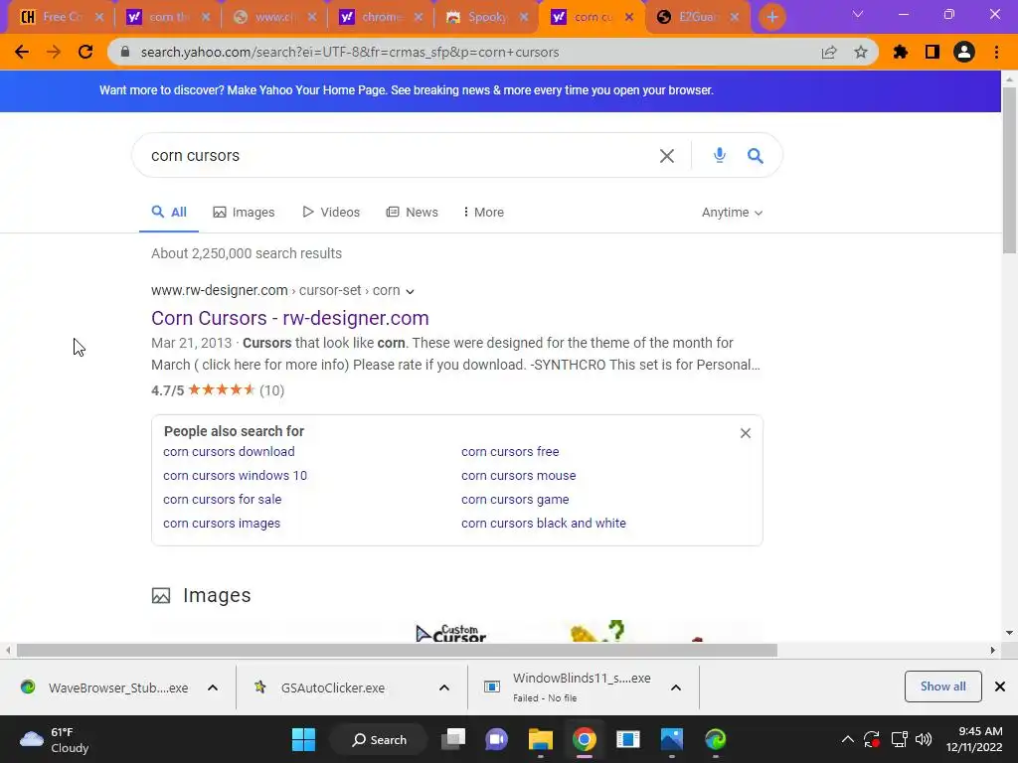Show hidden system tray icons

848,739
